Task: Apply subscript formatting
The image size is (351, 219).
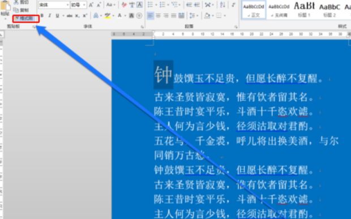Action: tap(77, 16)
